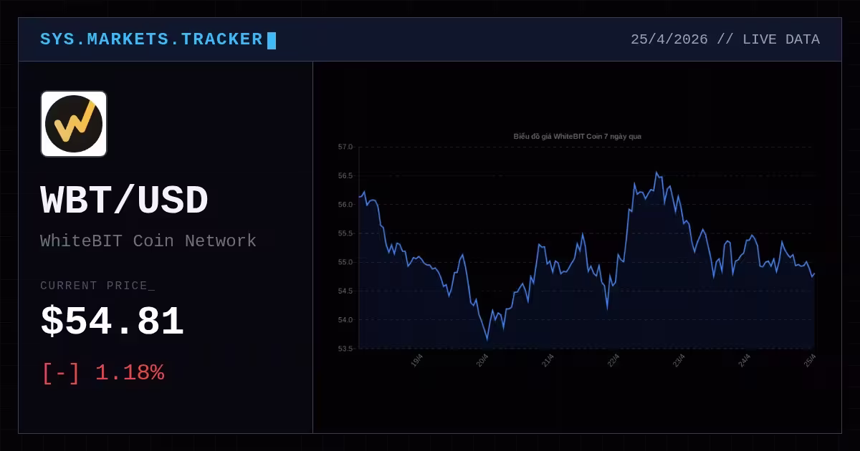This screenshot has height=451, width=860.
Task: Click the 55.0 y-axis gridline label
Action: [x=345, y=262]
